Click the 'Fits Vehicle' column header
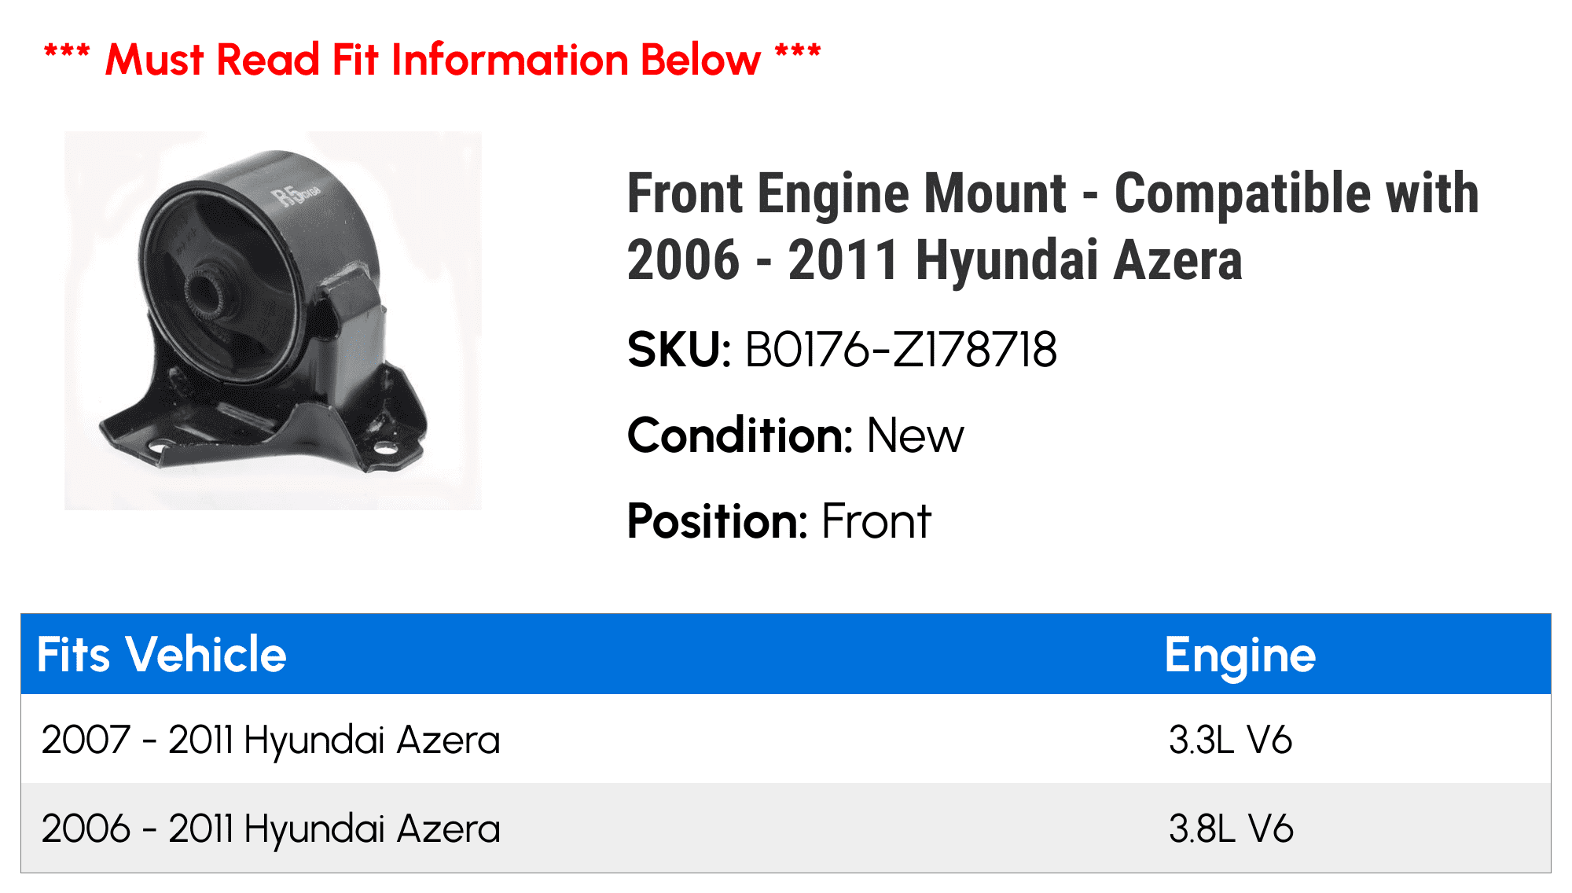Viewport: 1572px width, 893px height. point(162,654)
